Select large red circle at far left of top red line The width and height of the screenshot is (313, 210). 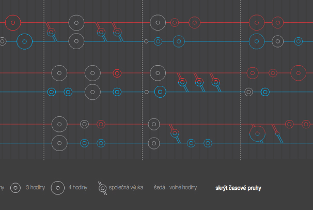(13, 22)
